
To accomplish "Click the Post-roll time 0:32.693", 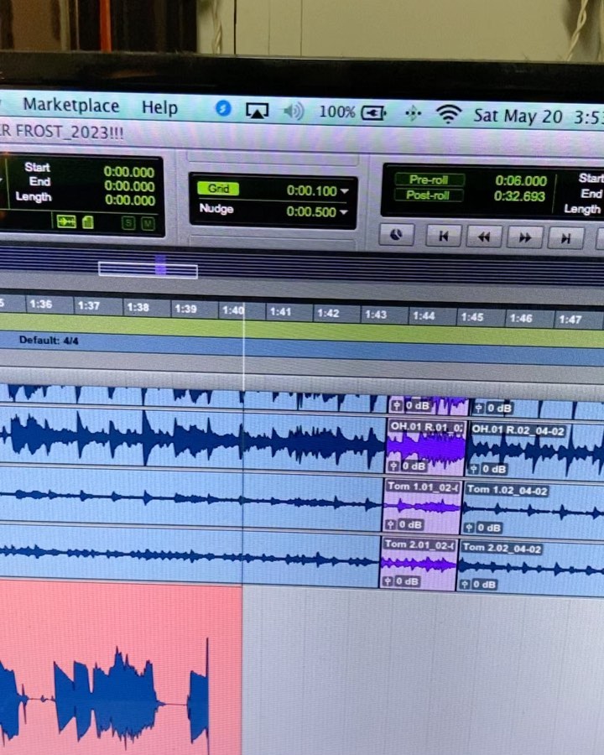I will tap(520, 196).
